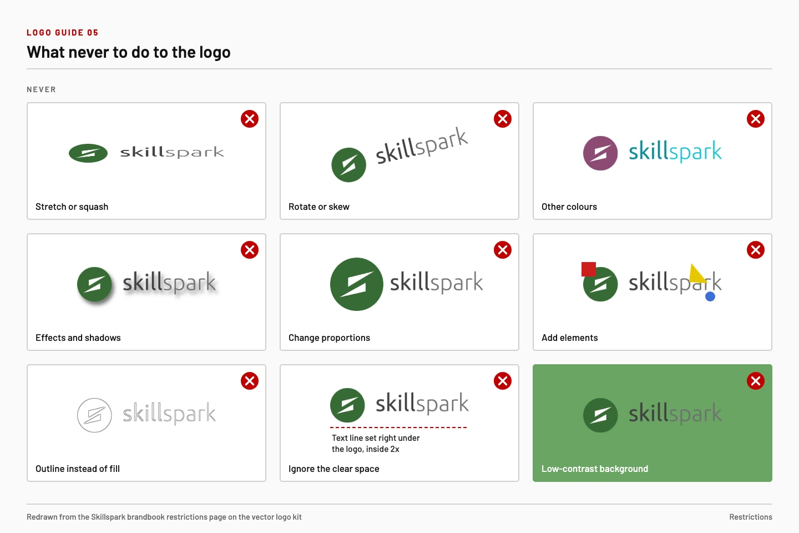Click the 'Text line set right under' note
799x533 pixels.
pyautogui.click(x=376, y=438)
